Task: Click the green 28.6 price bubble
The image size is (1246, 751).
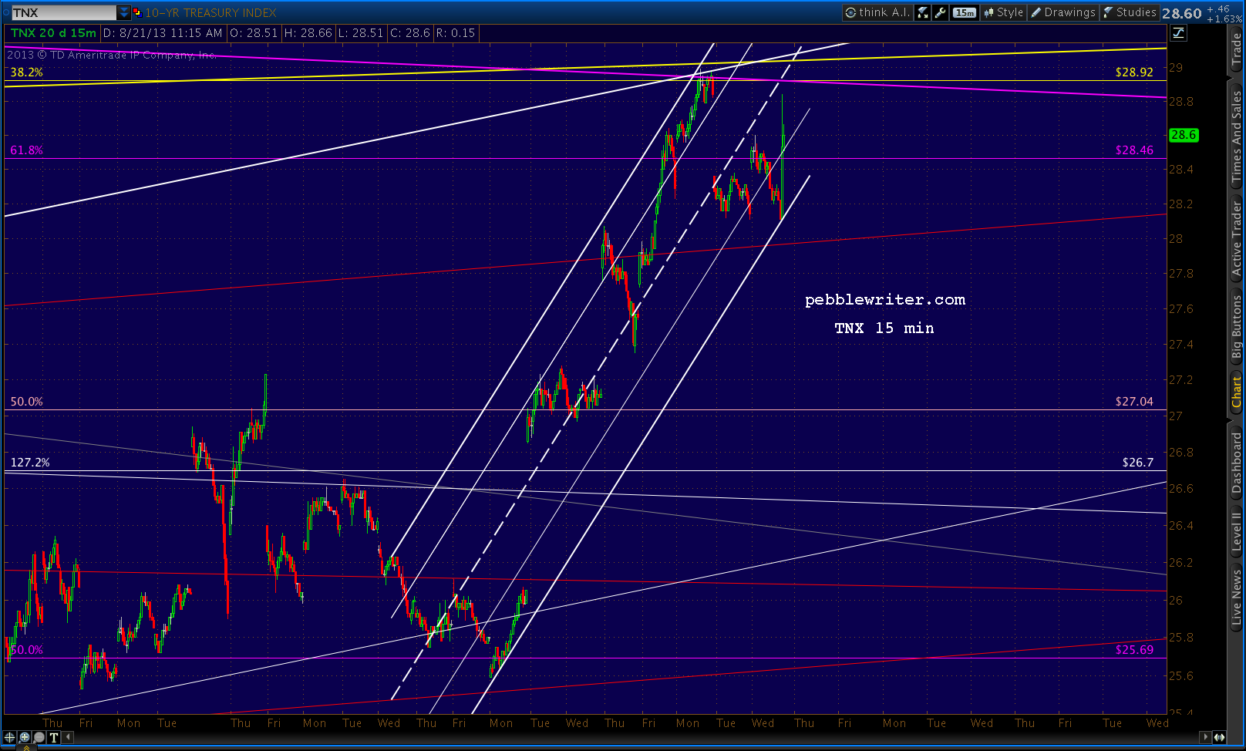Action: 1183,135
